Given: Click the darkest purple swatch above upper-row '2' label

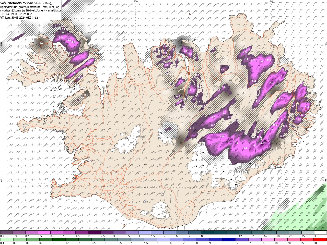Looking at the screenshot, I should (x=94, y=232).
